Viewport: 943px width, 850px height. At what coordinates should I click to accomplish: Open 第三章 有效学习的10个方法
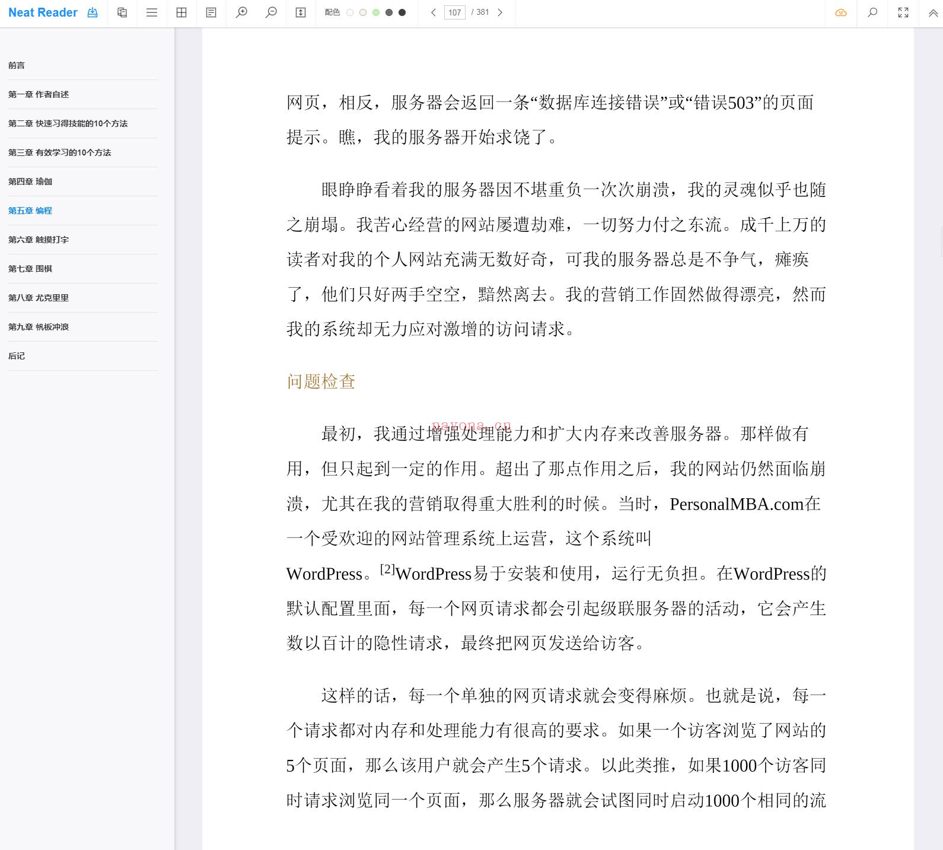point(60,152)
